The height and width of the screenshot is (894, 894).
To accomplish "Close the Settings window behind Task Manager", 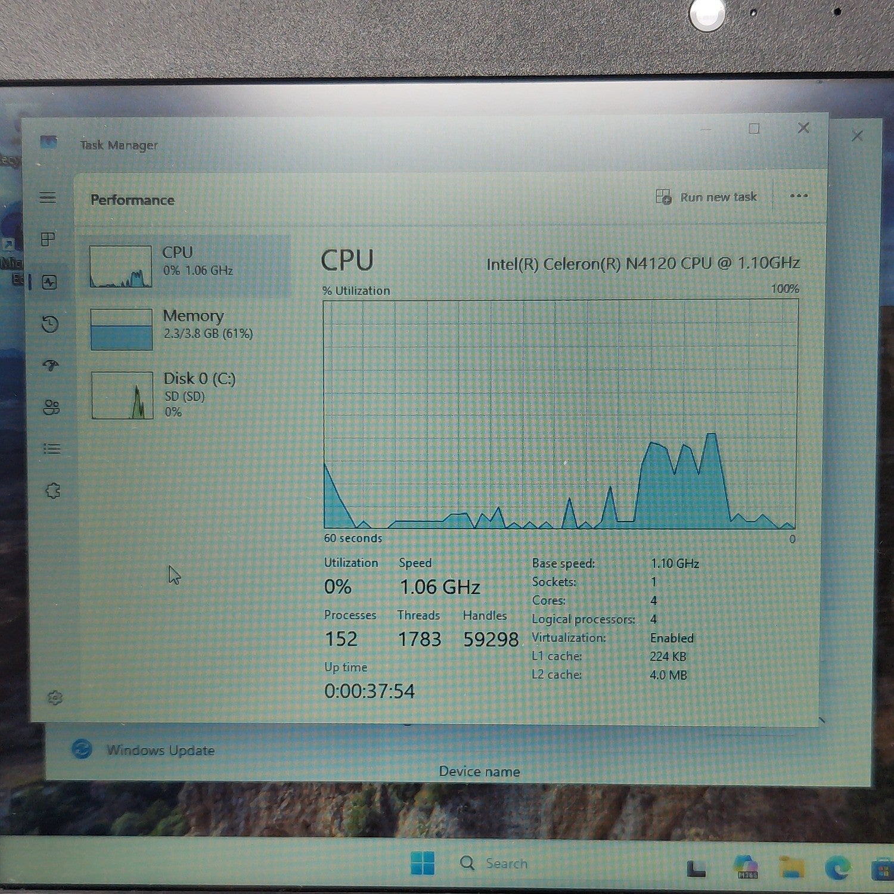I will 858,136.
